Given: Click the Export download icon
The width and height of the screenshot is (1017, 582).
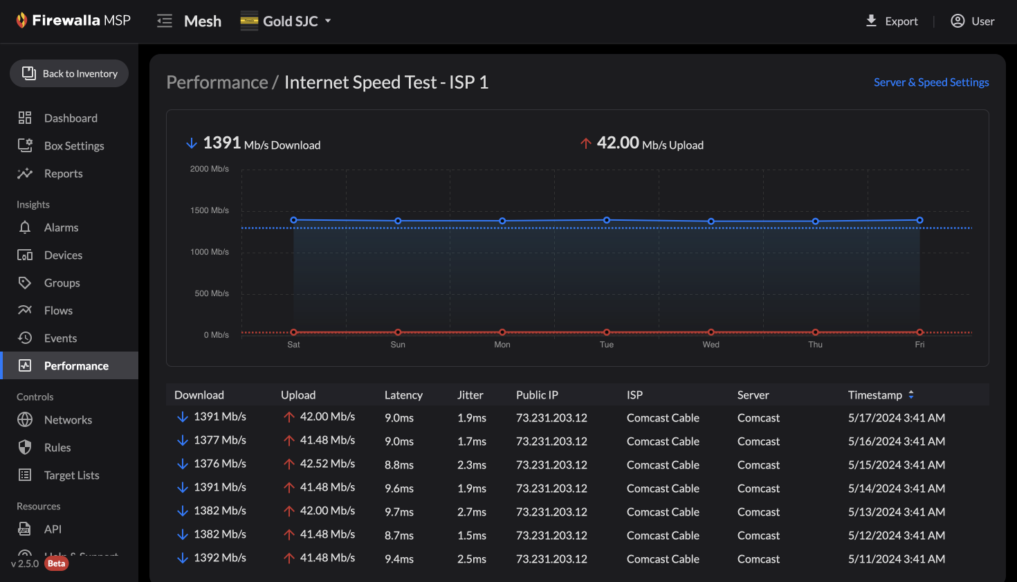Looking at the screenshot, I should (872, 21).
